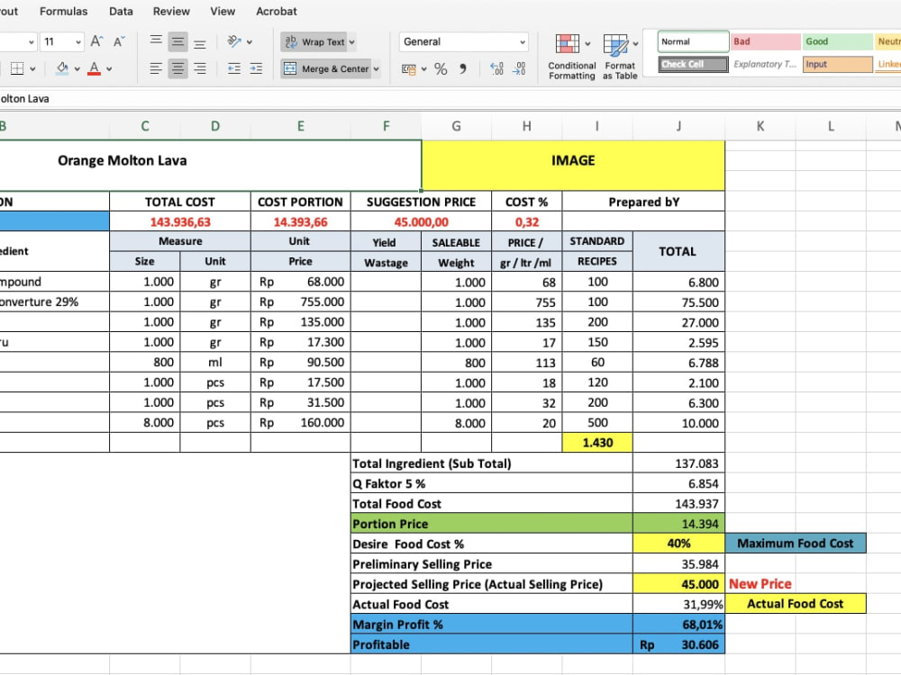Select the yellow 1.430 cell
The width and height of the screenshot is (901, 675).
pyautogui.click(x=597, y=443)
